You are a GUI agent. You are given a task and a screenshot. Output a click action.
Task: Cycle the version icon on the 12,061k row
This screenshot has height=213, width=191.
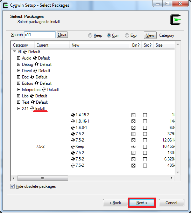click(x=73, y=140)
